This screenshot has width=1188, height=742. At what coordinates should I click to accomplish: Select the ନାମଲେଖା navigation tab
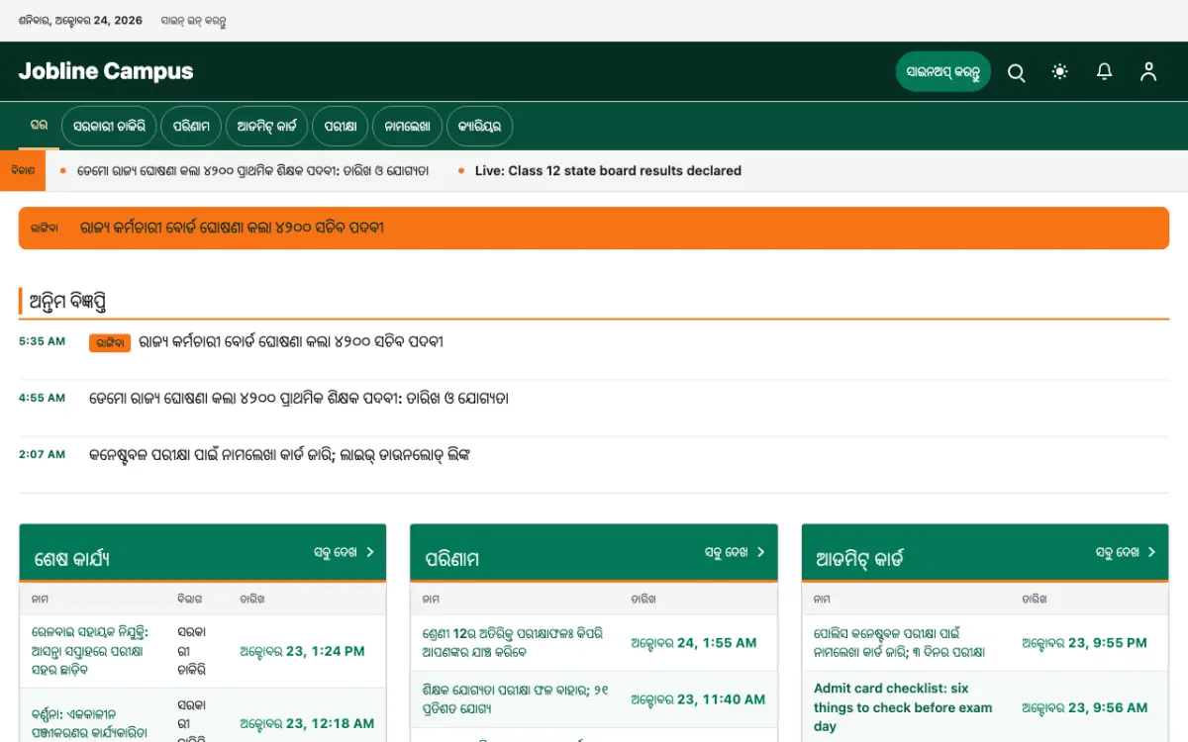(407, 127)
